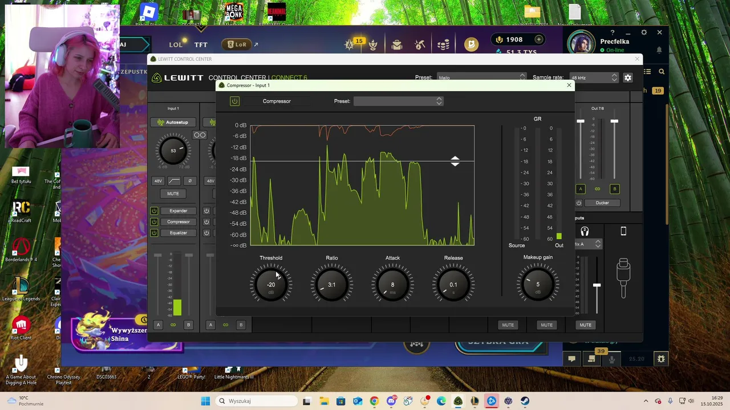Click the Input 1 gain knob
The width and height of the screenshot is (730, 410).
(x=173, y=151)
